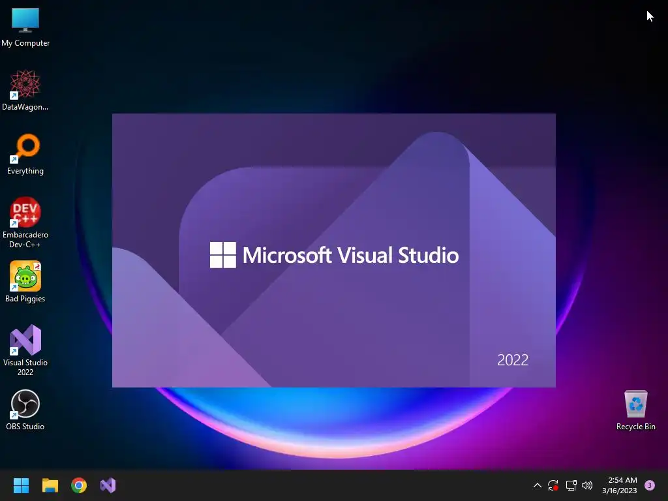
Task: Click the Microsoft Visual Studio splash screen
Action: pyautogui.click(x=333, y=250)
